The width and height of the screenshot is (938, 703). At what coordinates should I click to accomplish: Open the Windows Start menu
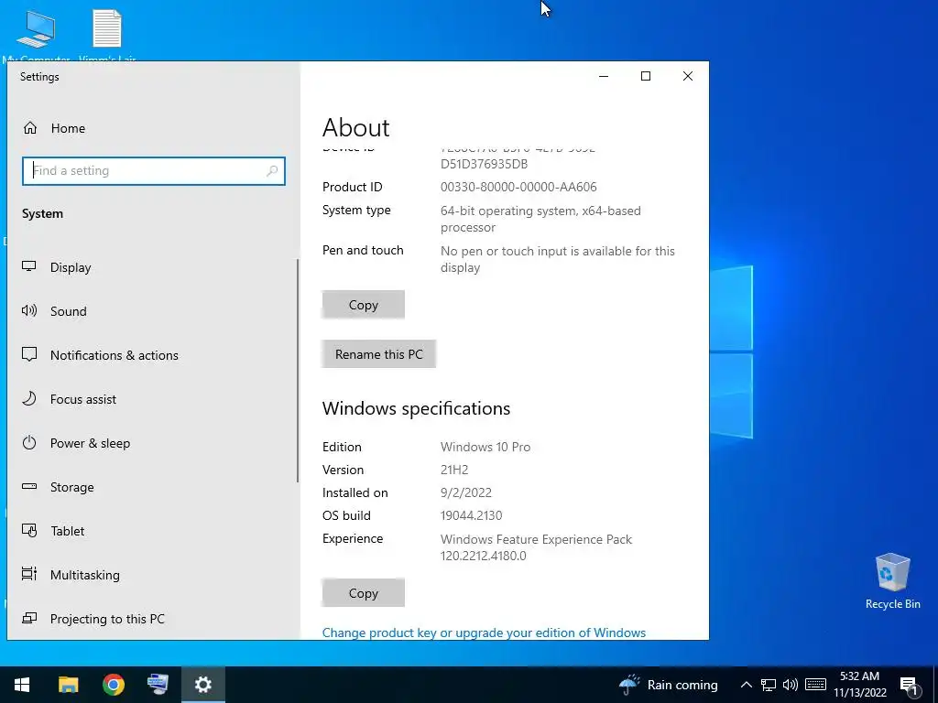tap(22, 685)
